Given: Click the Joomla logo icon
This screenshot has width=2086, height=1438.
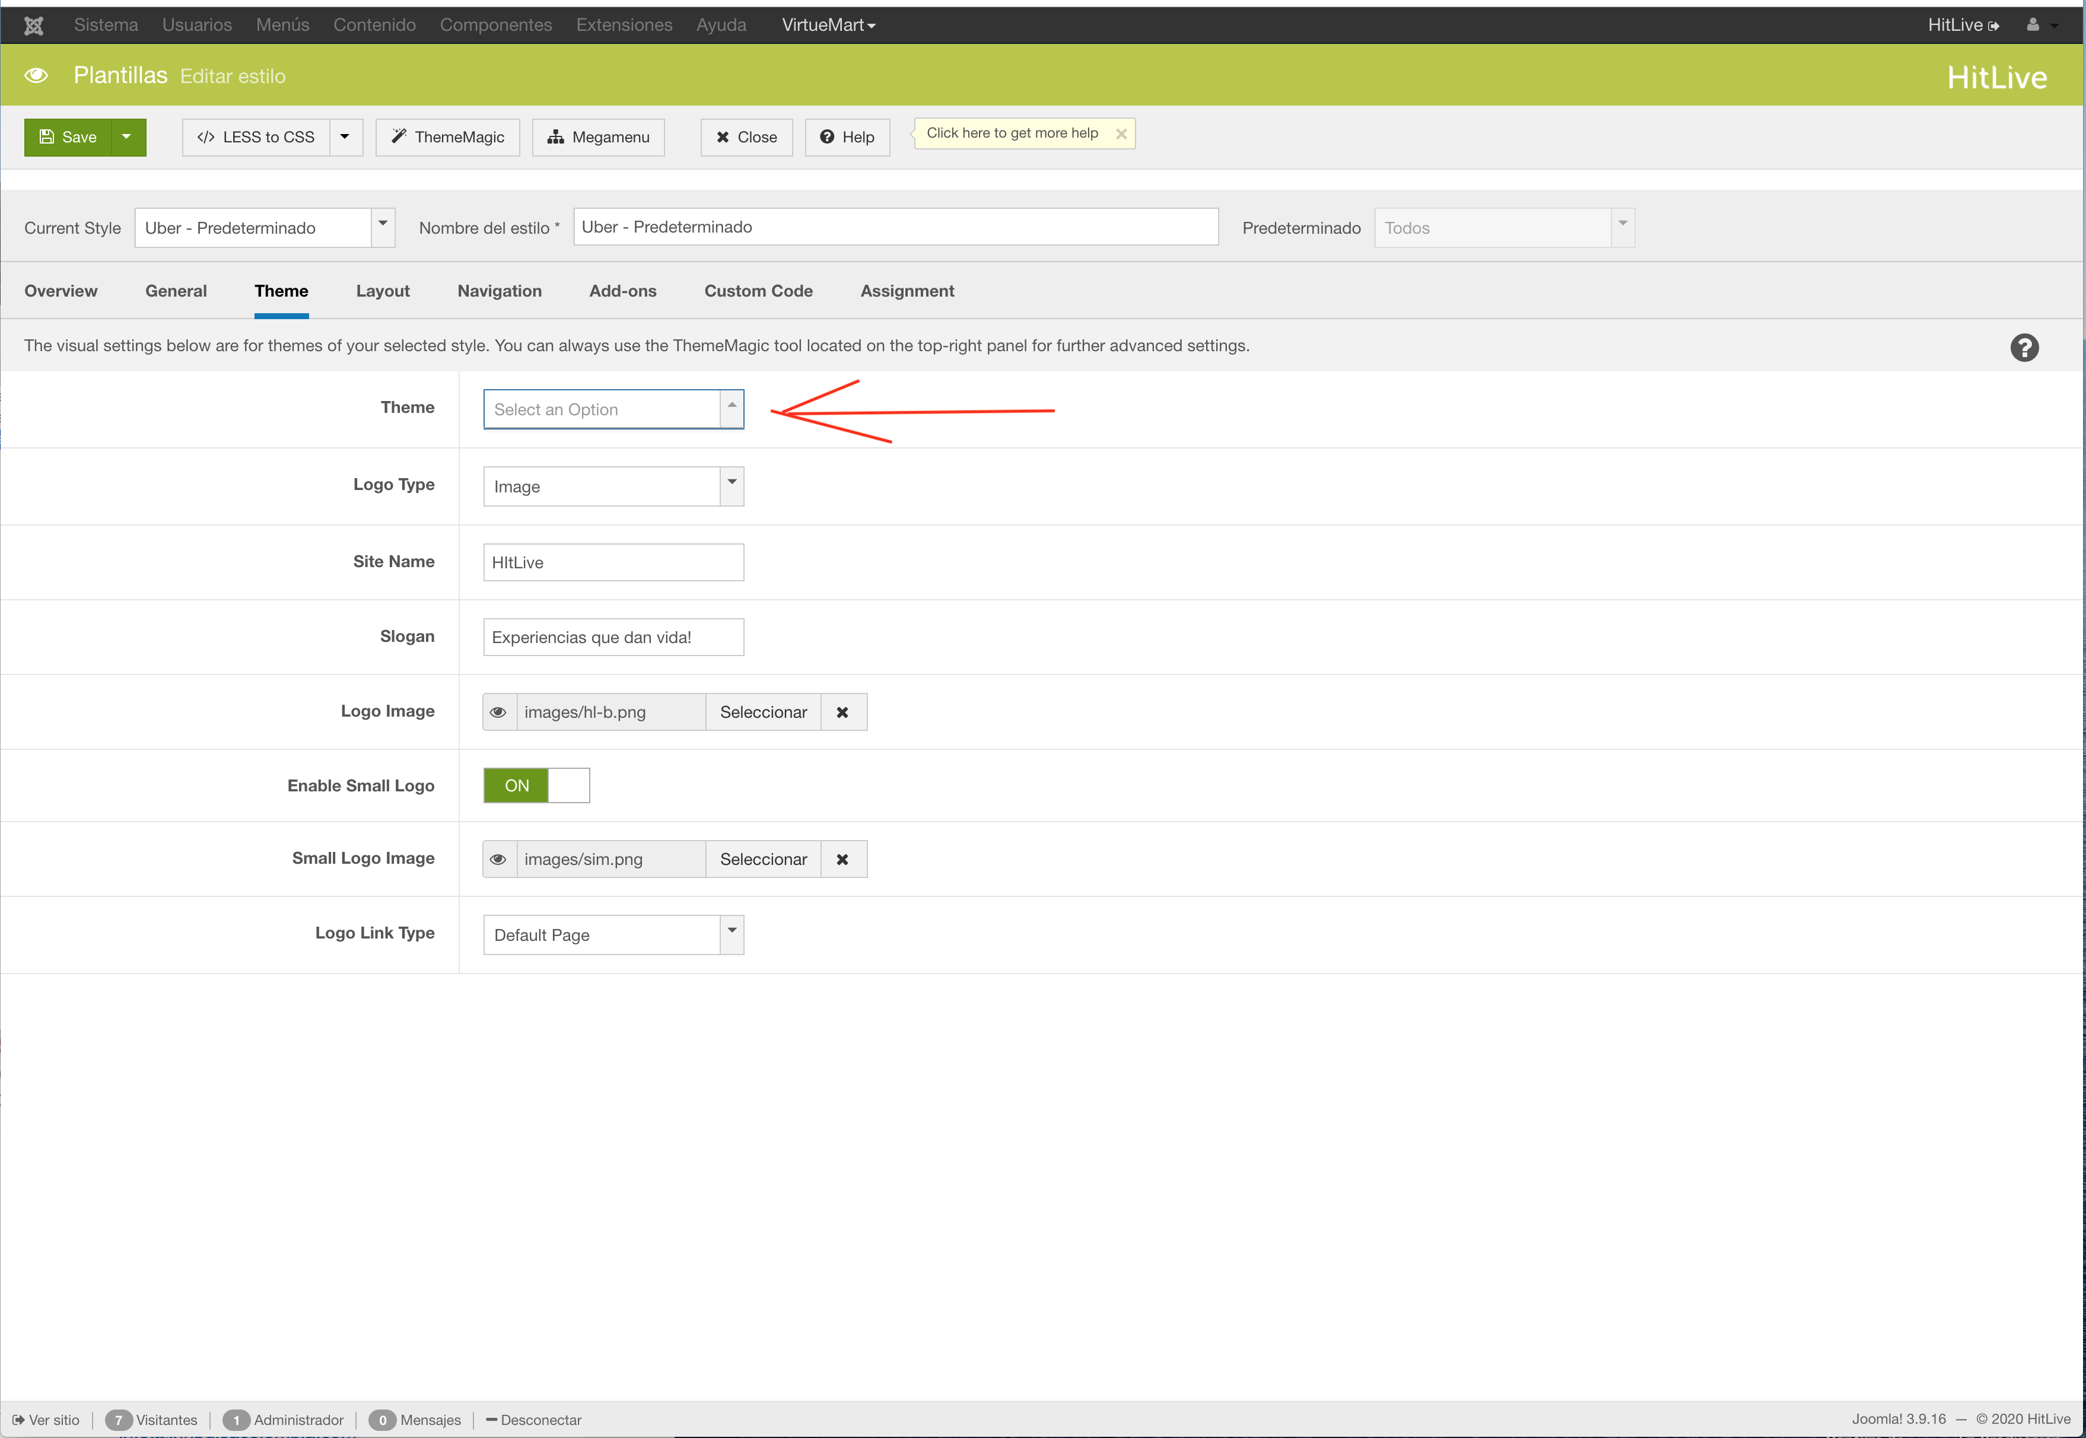Looking at the screenshot, I should click(33, 26).
